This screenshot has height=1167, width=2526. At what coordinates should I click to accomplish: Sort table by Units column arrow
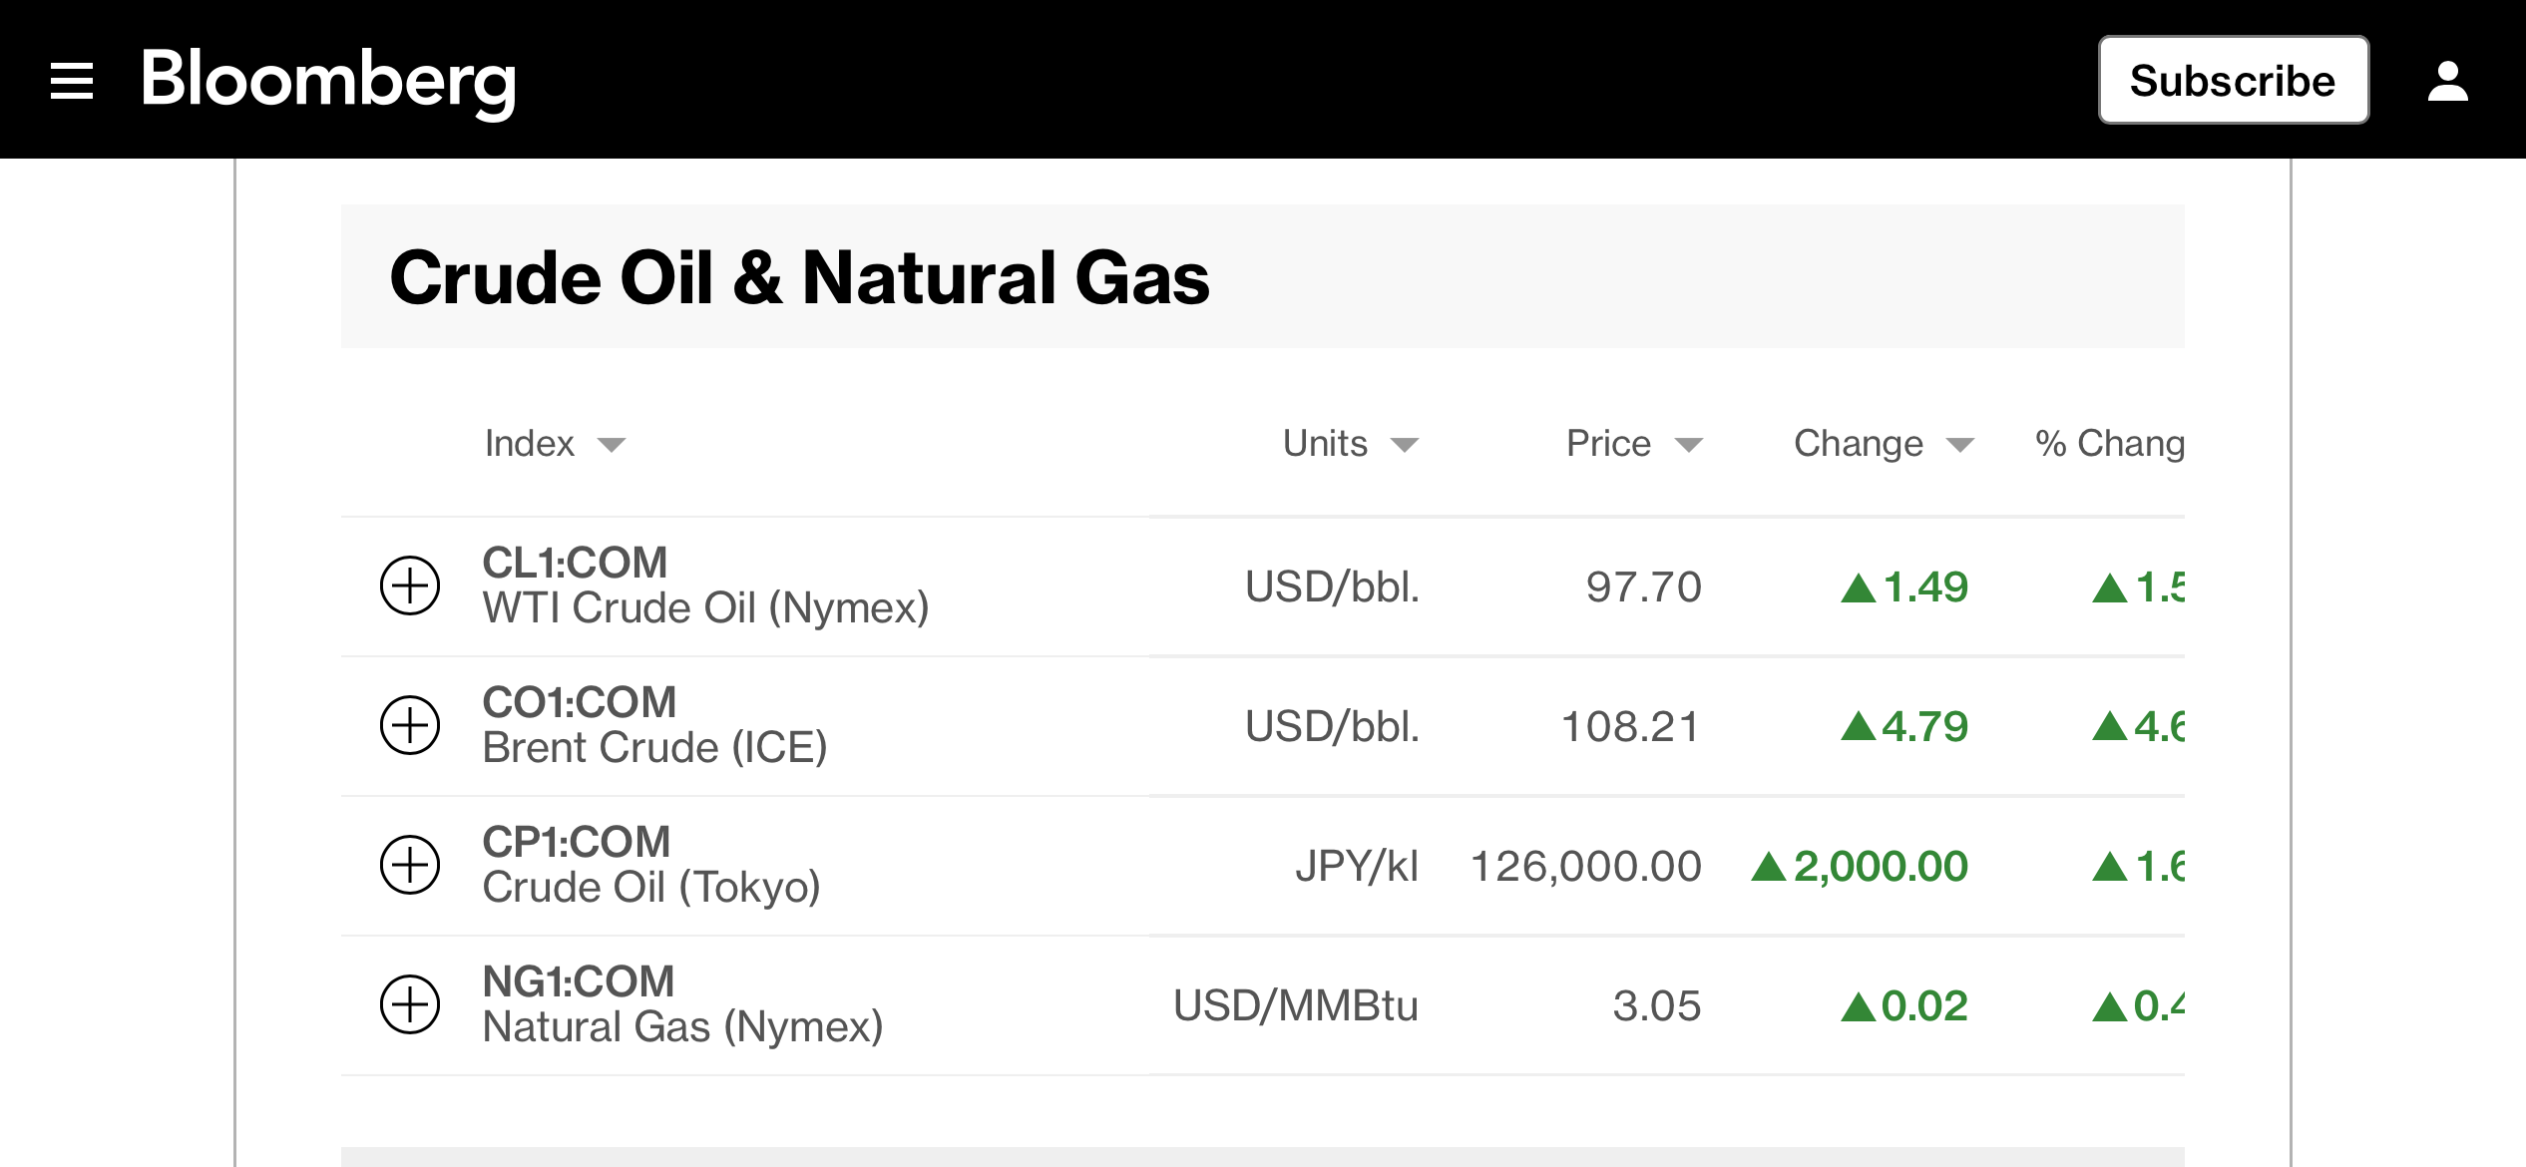click(1405, 445)
